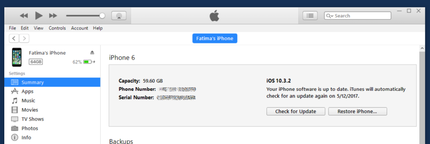Maximize the iTunes window

tap(409, 11)
